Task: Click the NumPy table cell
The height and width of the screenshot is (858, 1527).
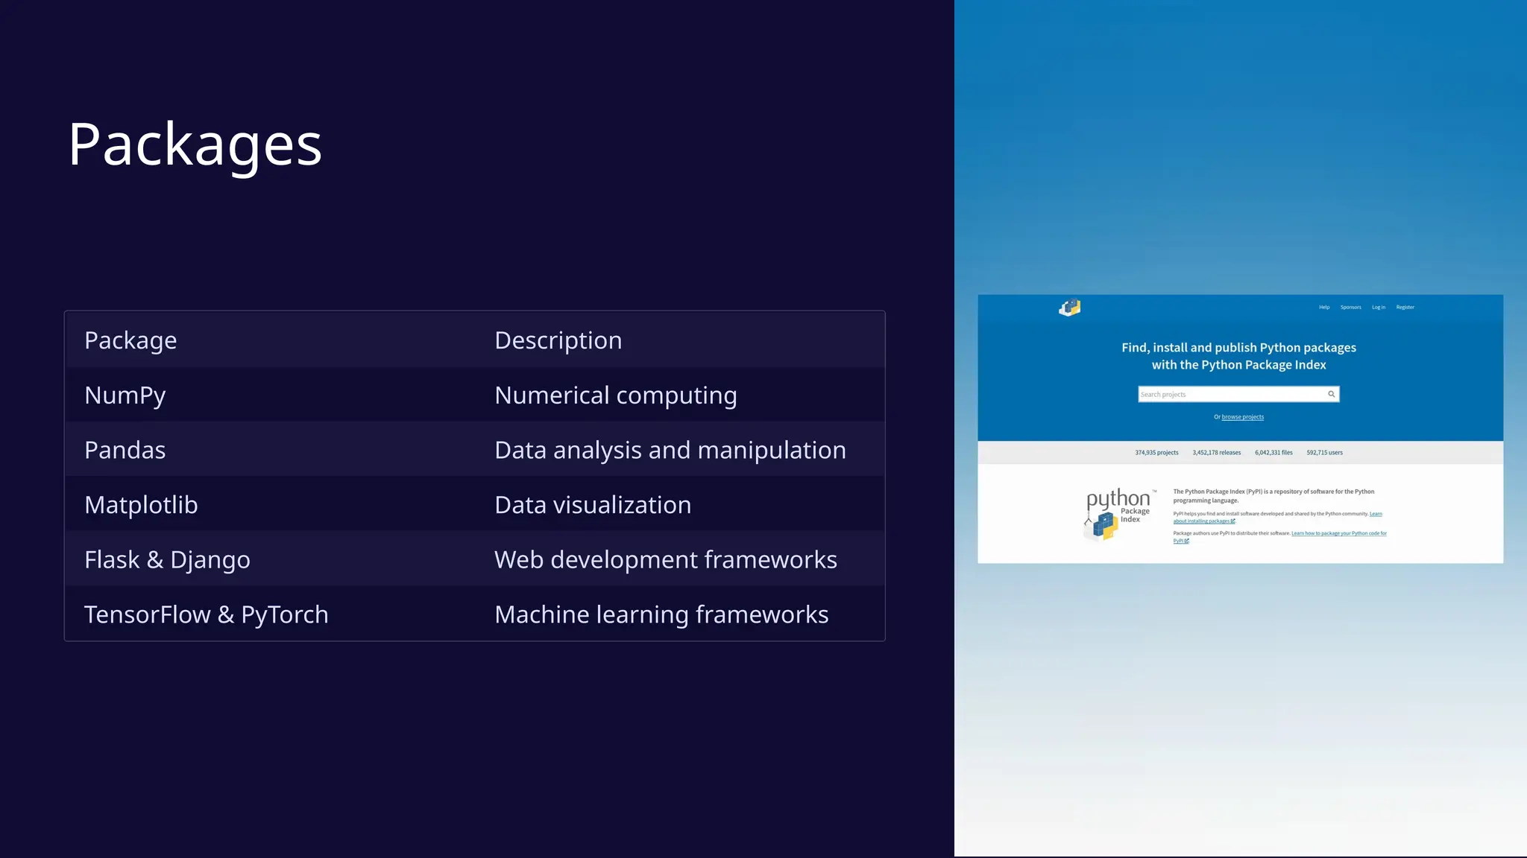Action: (x=125, y=395)
